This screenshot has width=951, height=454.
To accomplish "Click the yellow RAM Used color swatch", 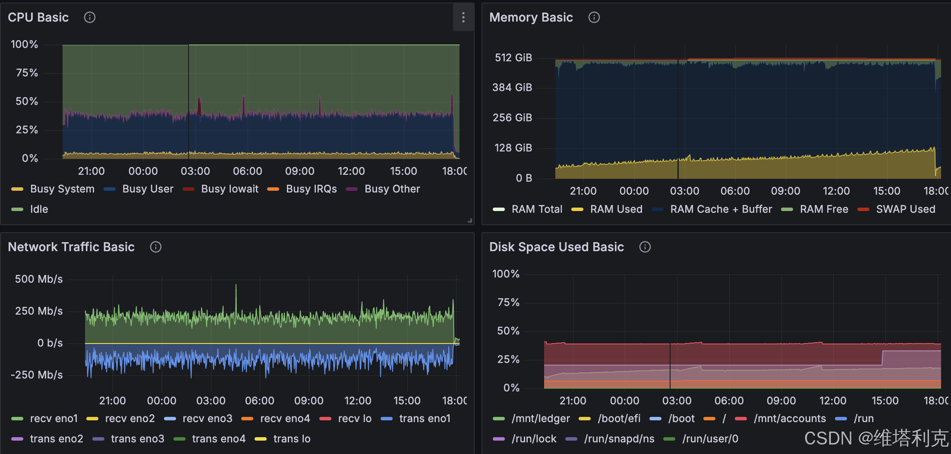I will click(x=577, y=209).
